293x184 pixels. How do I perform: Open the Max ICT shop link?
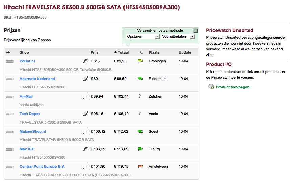point(27,149)
